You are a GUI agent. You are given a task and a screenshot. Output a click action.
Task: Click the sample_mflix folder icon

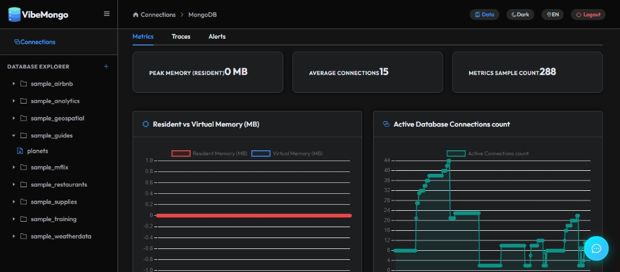[x=24, y=167]
